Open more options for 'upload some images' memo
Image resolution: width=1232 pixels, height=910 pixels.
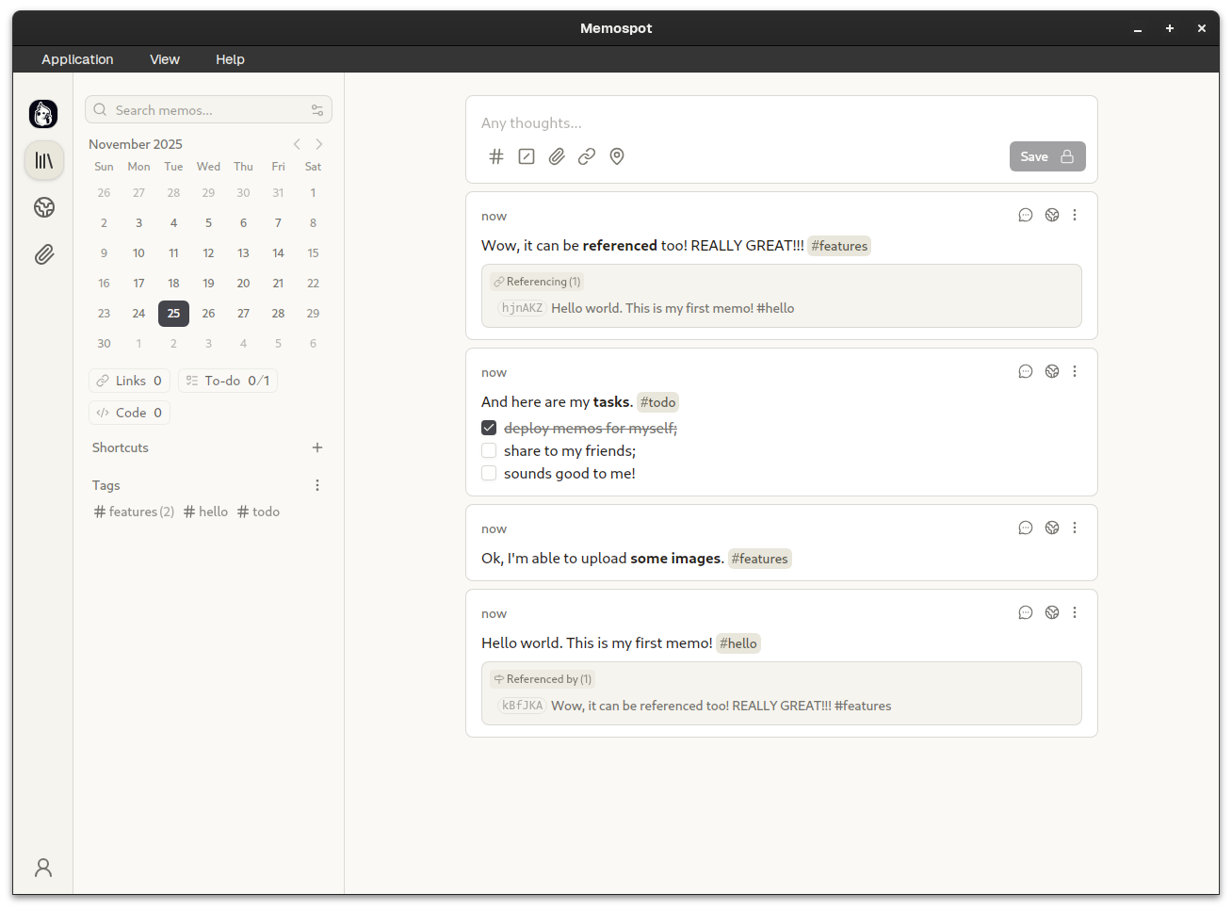[x=1075, y=528]
